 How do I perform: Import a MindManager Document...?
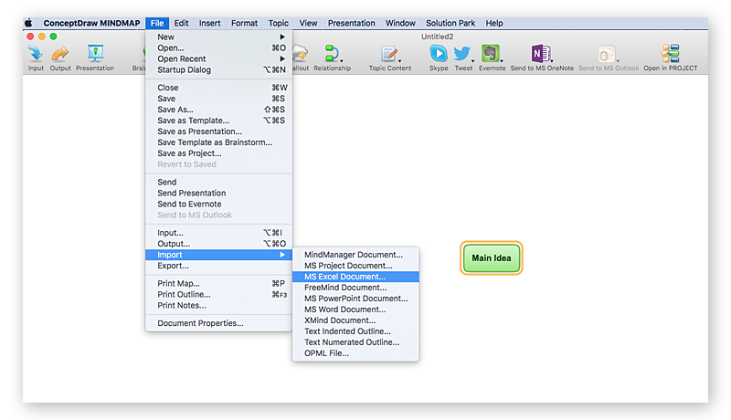(355, 255)
